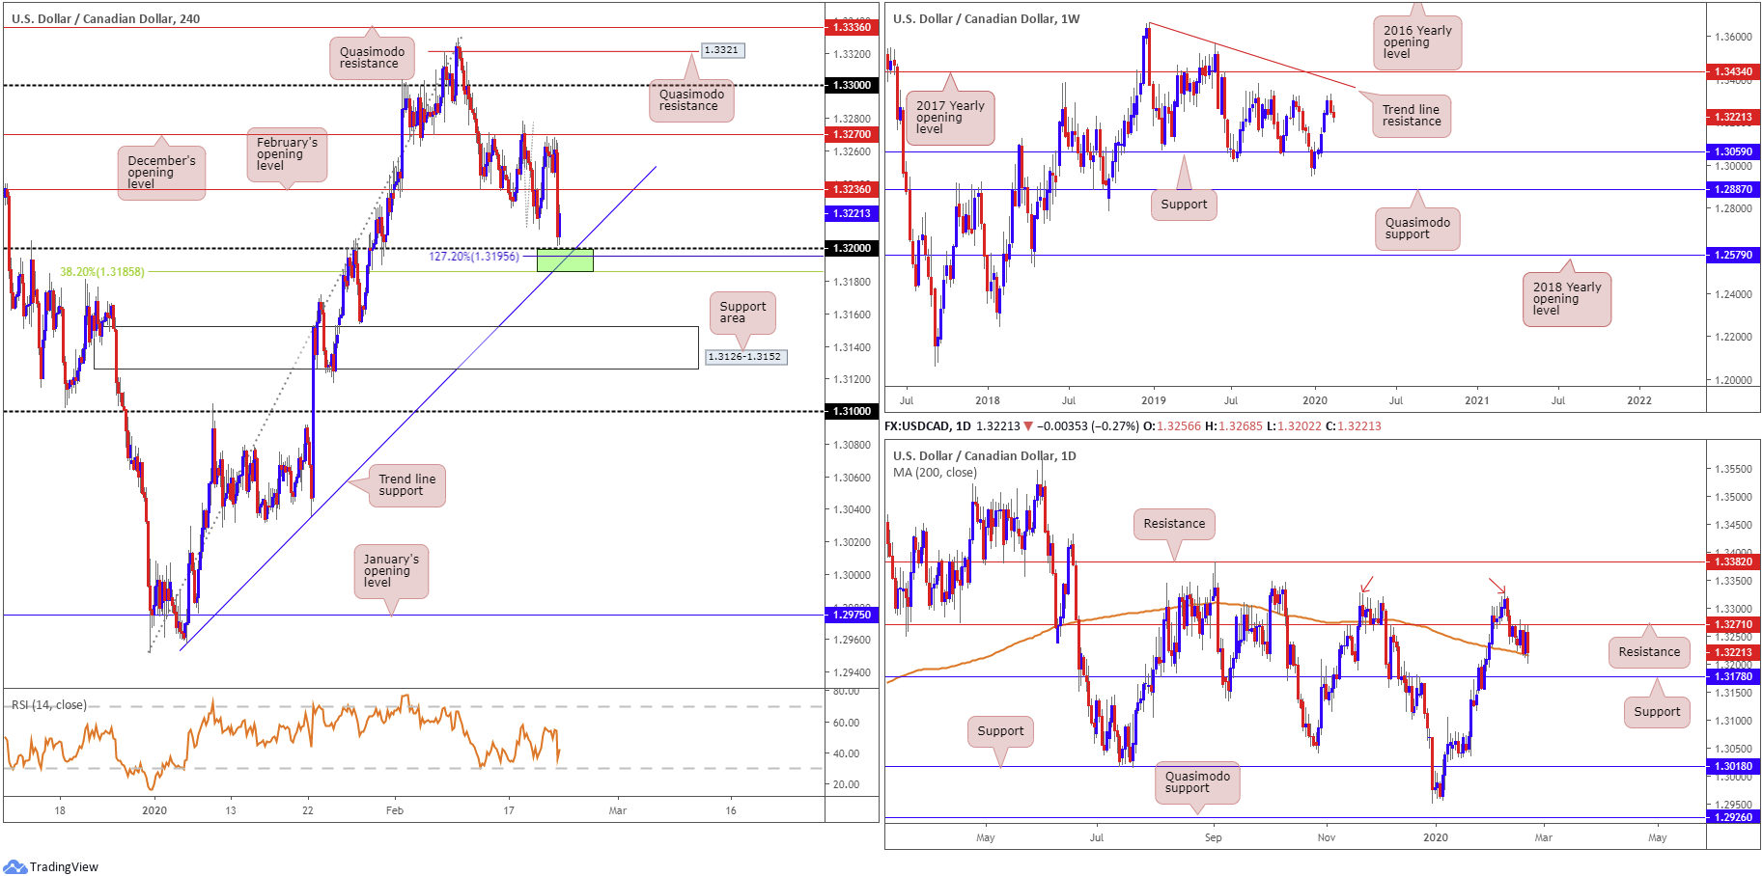
Task: Click the 1.32360 price label on 240 chart
Action: 852,189
